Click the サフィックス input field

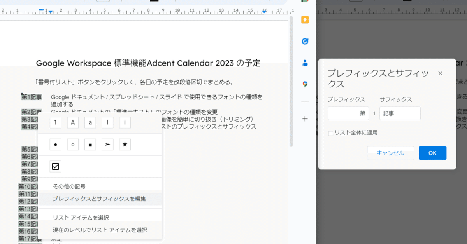tap(400, 113)
